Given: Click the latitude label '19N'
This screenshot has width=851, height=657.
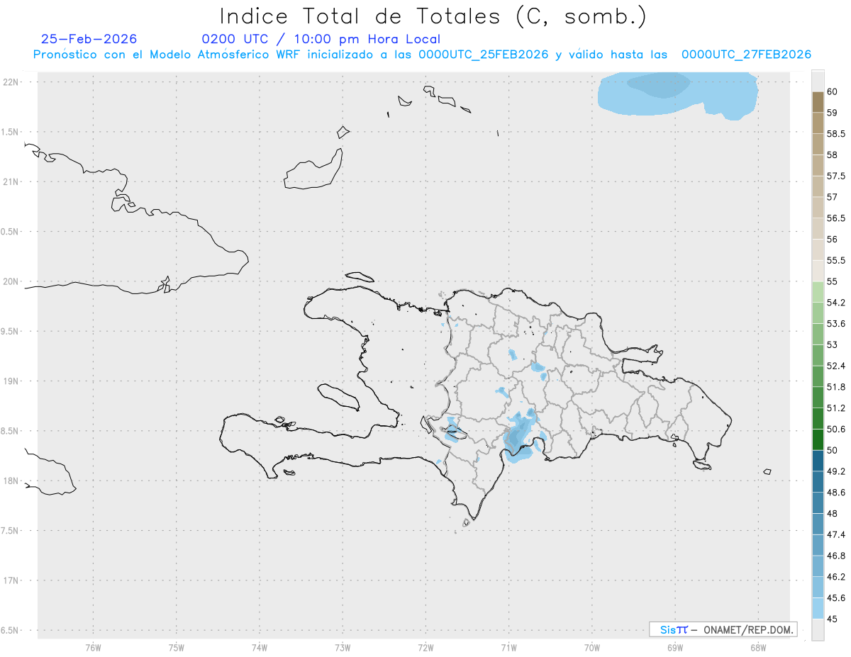Looking at the screenshot, I should coord(11,381).
